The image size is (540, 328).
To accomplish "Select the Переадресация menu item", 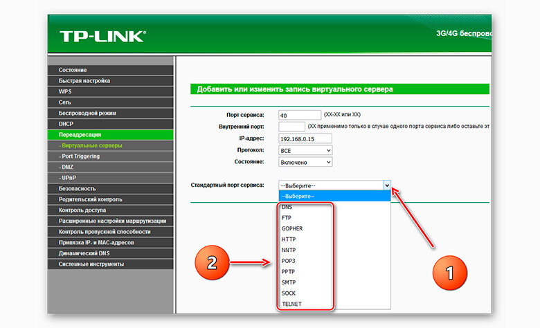I will (x=110, y=134).
